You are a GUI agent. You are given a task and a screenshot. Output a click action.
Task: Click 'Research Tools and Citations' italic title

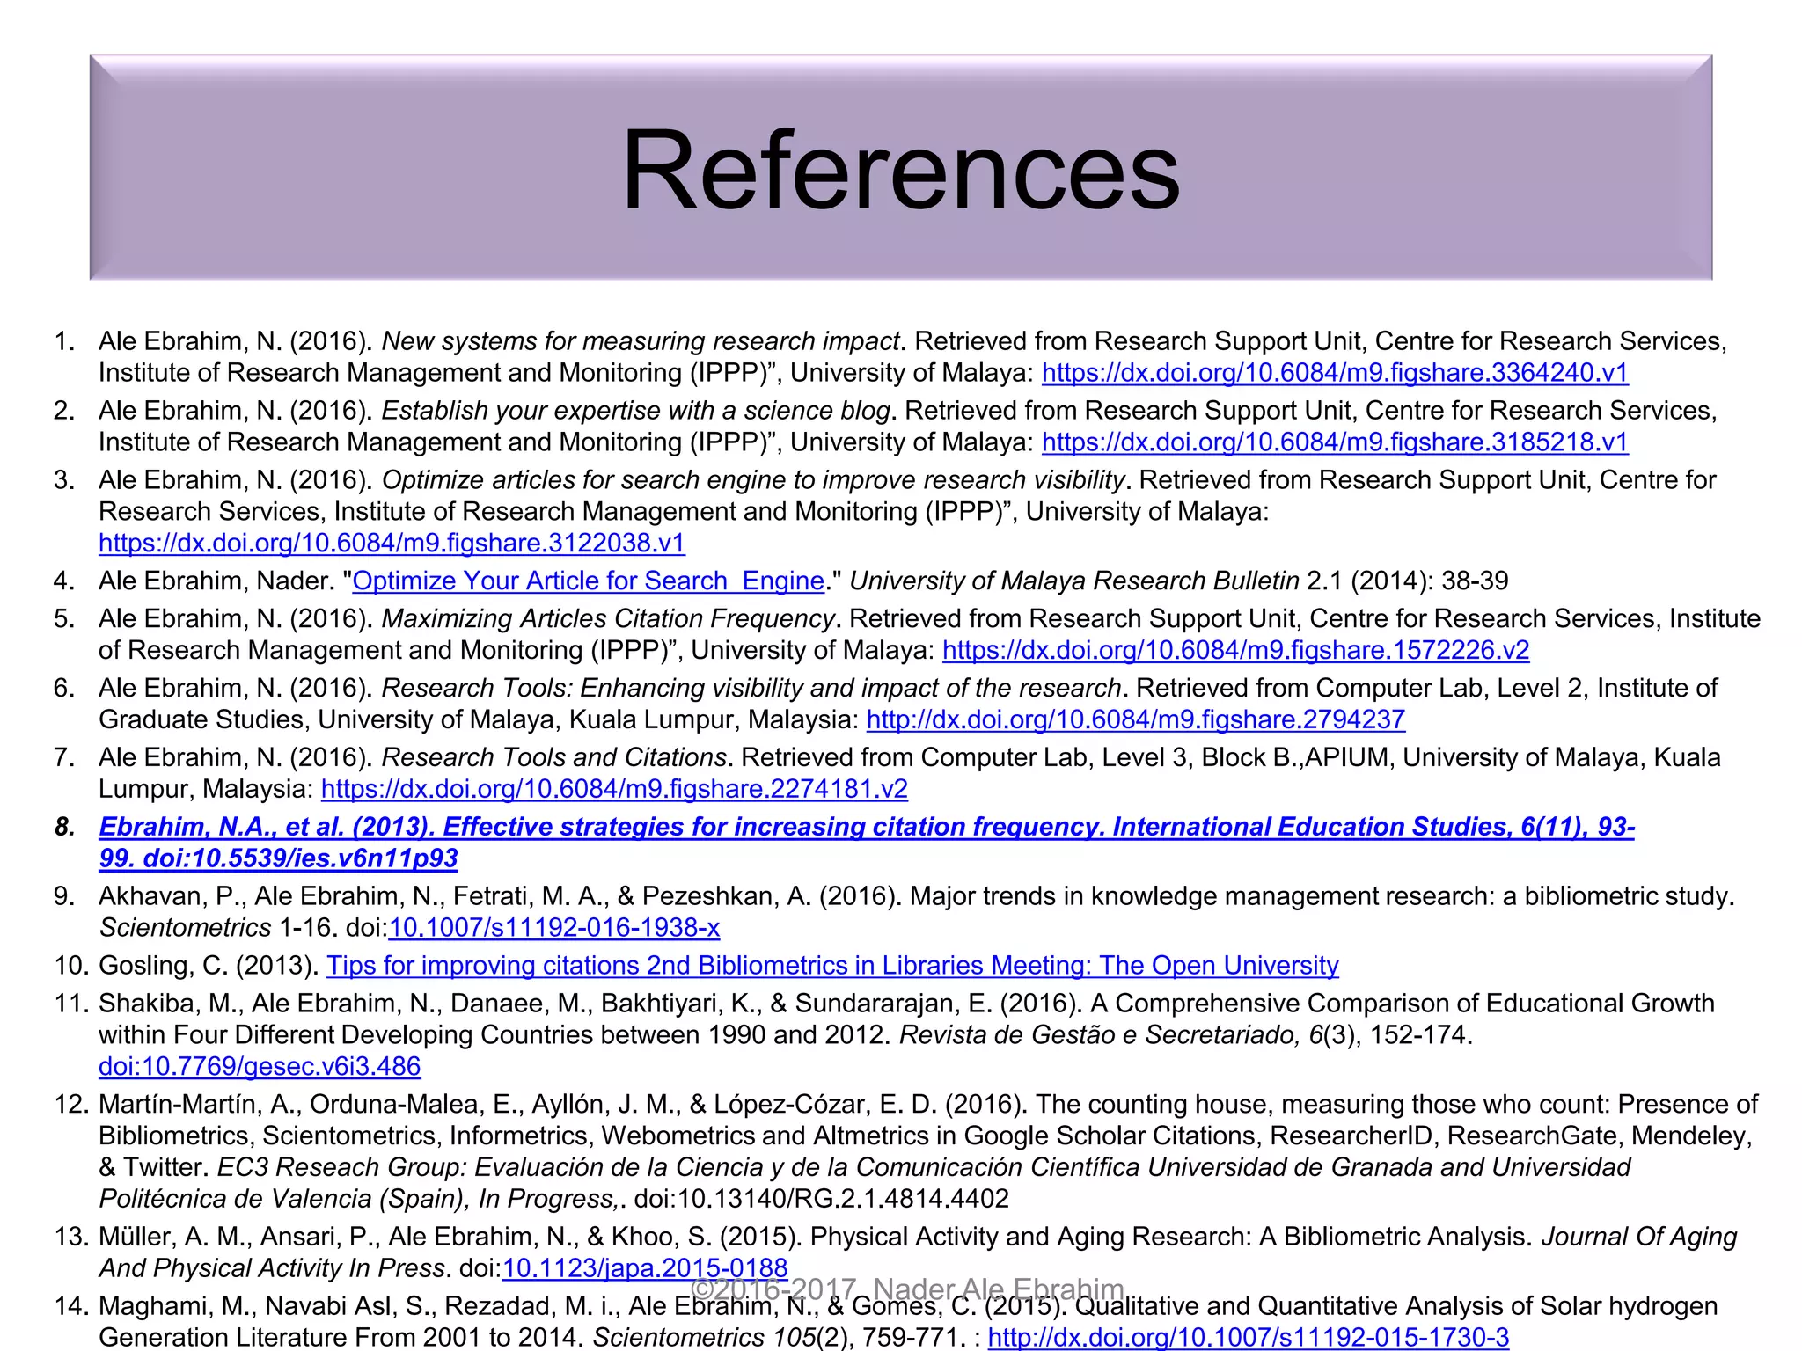[554, 756]
